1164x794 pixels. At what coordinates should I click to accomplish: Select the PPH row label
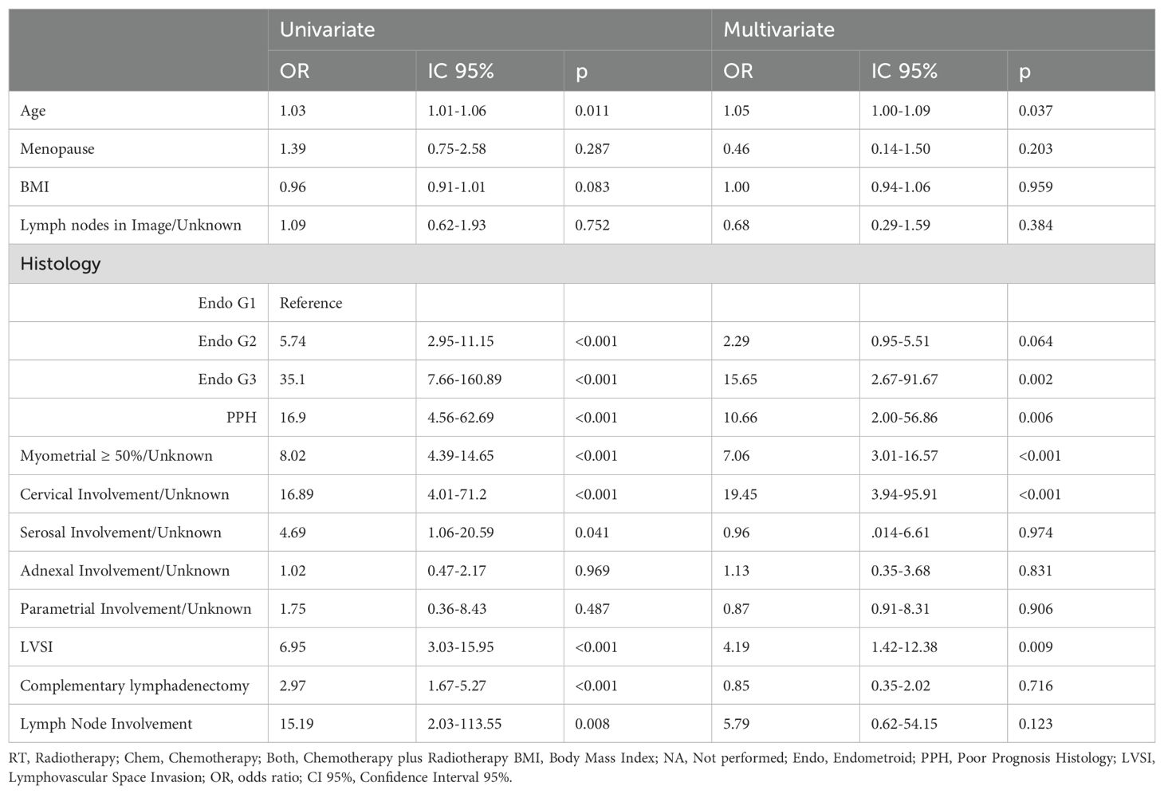pyautogui.click(x=241, y=418)
